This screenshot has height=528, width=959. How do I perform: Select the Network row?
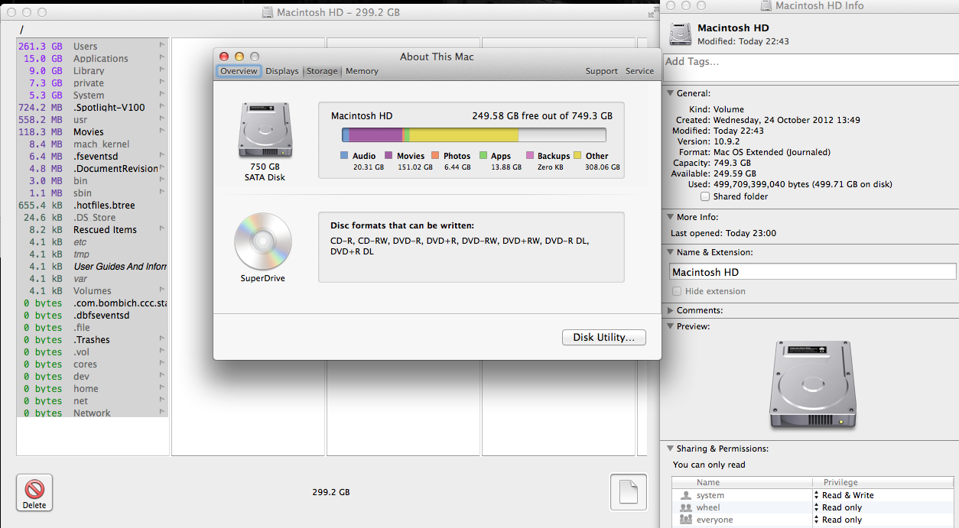coord(93,412)
